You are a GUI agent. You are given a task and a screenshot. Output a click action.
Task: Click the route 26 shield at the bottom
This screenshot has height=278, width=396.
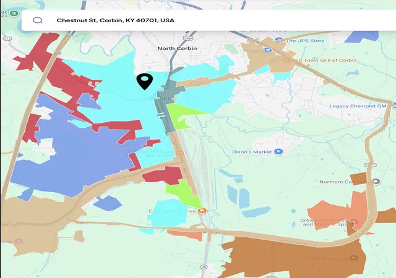click(204, 266)
